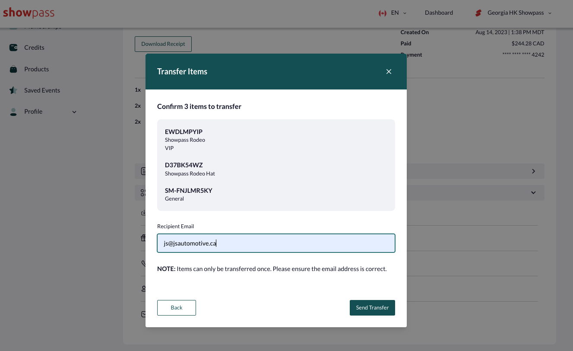The width and height of the screenshot is (573, 351).
Task: Open Saved Events in the sidebar
Action: (x=42, y=90)
